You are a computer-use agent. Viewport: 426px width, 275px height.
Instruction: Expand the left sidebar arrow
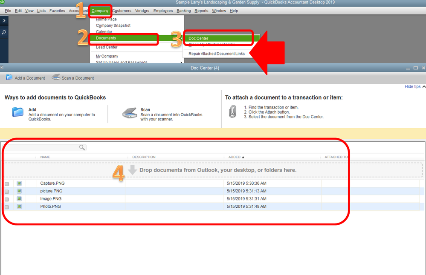[x=4, y=20]
